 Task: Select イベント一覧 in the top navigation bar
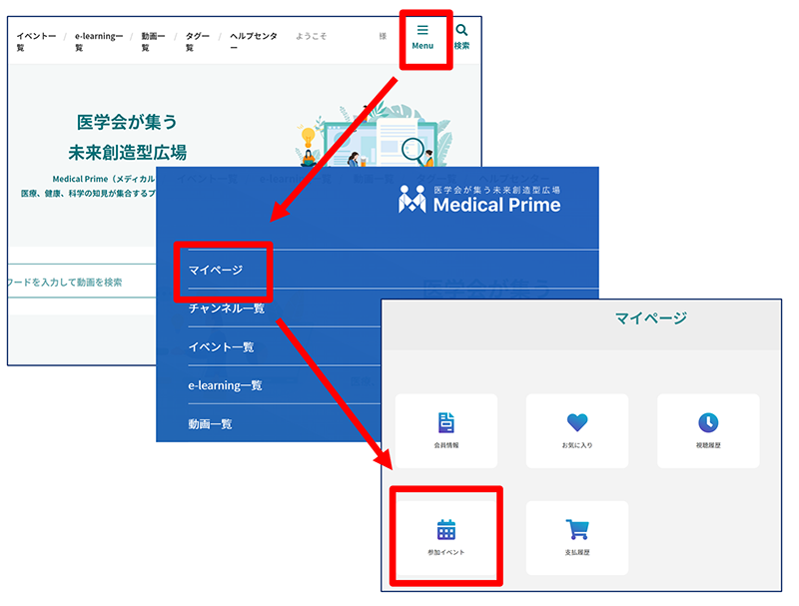(x=36, y=41)
